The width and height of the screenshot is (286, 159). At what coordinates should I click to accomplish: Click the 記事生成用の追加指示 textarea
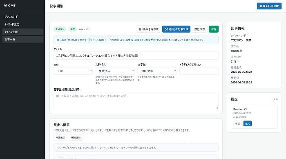136,101
